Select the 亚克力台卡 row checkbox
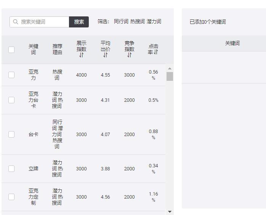Image resolution: width=266 pixels, height=215 pixels. point(11,100)
